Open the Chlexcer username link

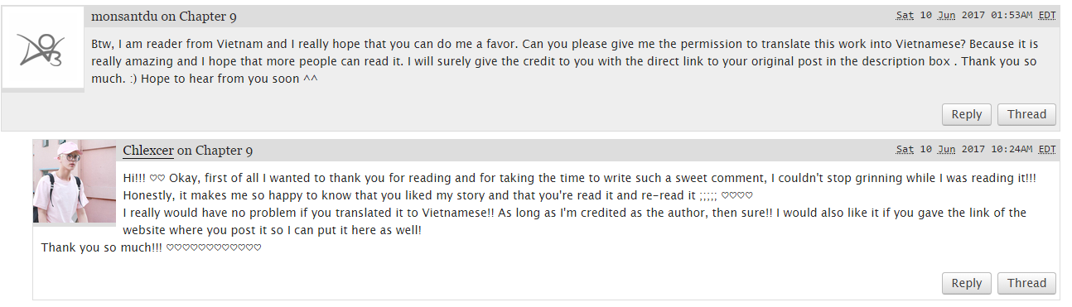click(148, 151)
